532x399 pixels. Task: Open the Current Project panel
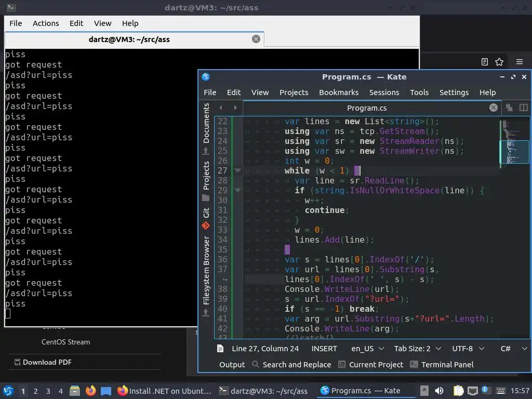click(371, 364)
